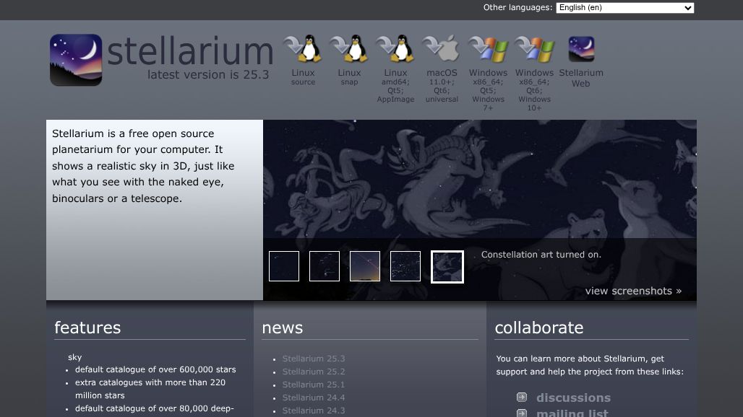Select the constellation art screenshot thumbnail
This screenshot has height=417, width=743.
click(447, 266)
